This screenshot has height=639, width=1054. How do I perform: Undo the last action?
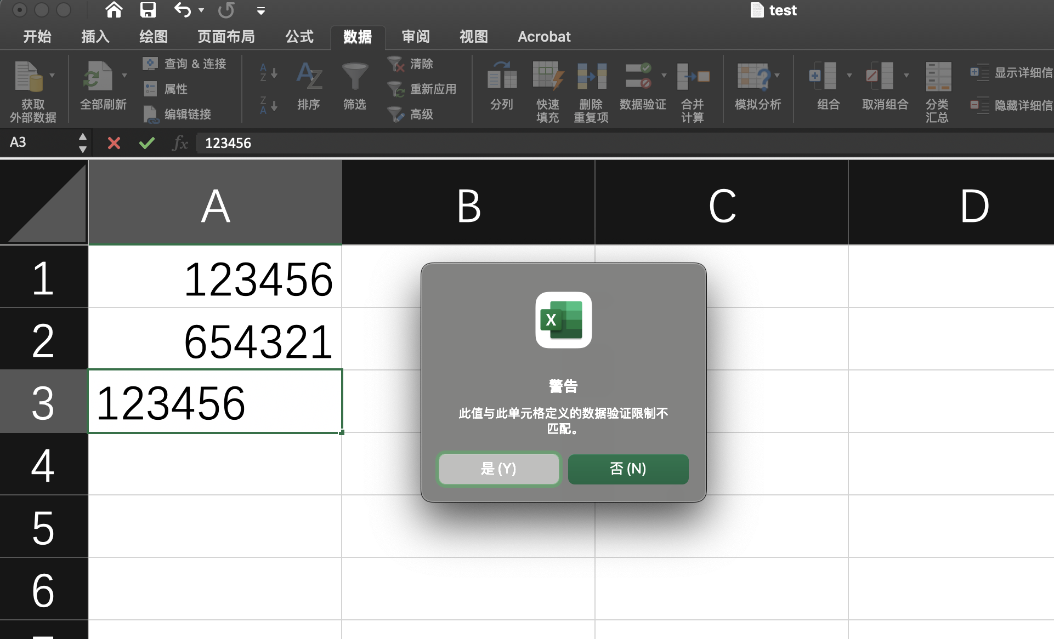(x=183, y=10)
